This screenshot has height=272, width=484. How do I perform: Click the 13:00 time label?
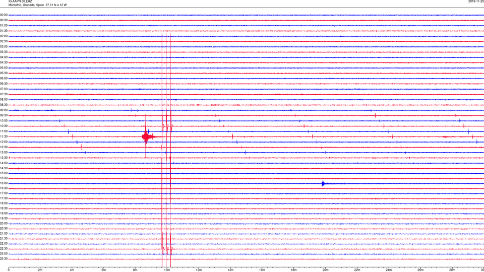(x=4, y=152)
